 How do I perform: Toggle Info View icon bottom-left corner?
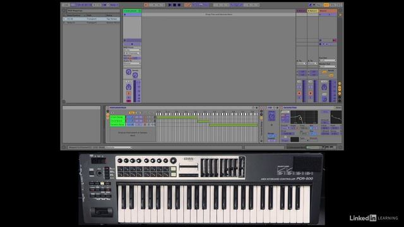(64, 148)
